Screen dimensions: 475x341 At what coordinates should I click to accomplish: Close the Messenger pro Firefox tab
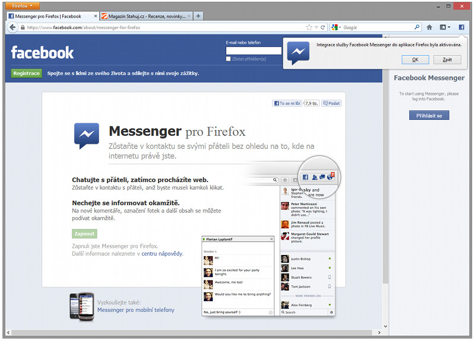pyautogui.click(x=96, y=17)
